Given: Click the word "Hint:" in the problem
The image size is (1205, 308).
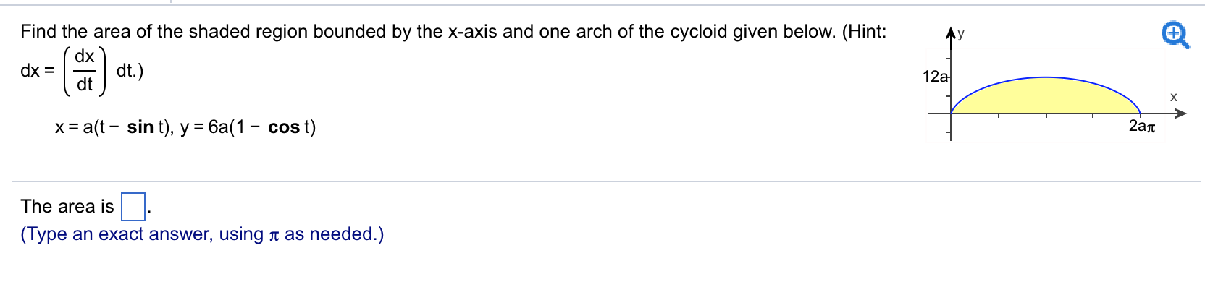Looking at the screenshot, I should 864,32.
